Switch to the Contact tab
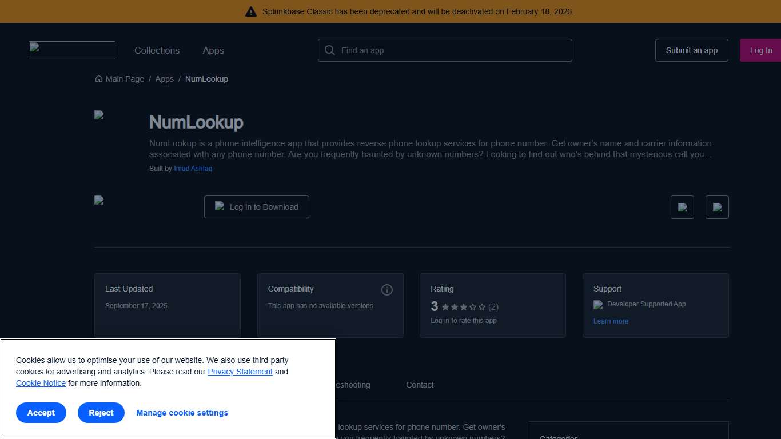781x439 pixels. 420,385
